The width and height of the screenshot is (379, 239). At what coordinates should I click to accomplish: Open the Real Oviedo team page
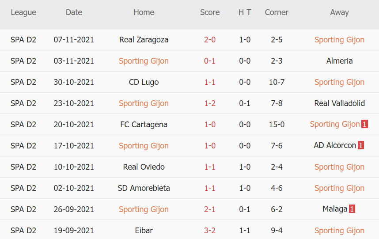click(144, 167)
